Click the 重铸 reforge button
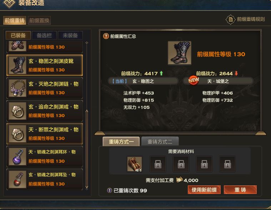Screen dimensions: 271x210 point(240,190)
